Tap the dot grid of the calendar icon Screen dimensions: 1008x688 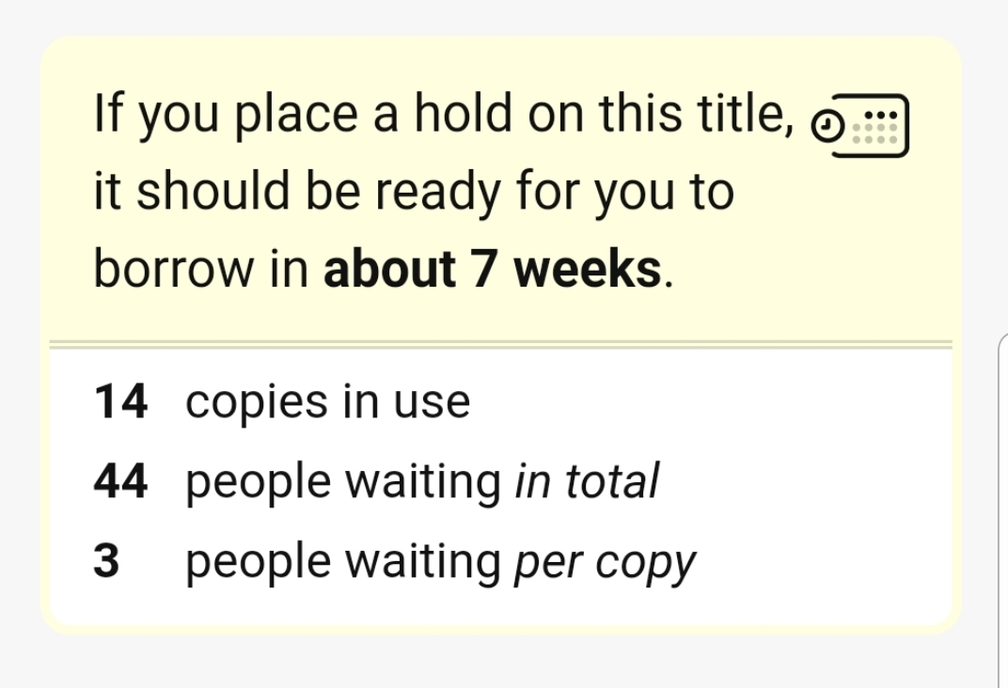880,125
